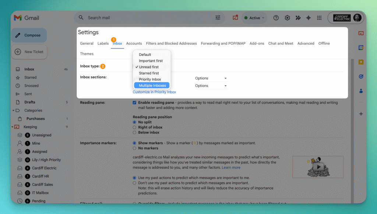Switch to Labels settings tab
The height and width of the screenshot is (214, 377).
(103, 43)
